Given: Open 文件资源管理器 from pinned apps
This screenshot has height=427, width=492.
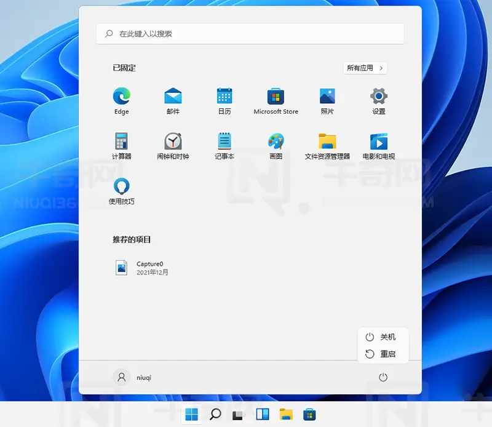Looking at the screenshot, I should tap(327, 146).
